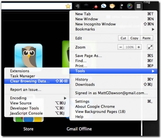Viewport: 161px width, 138px height.
Task: Choose Report an Issue… item
Action: (37, 90)
